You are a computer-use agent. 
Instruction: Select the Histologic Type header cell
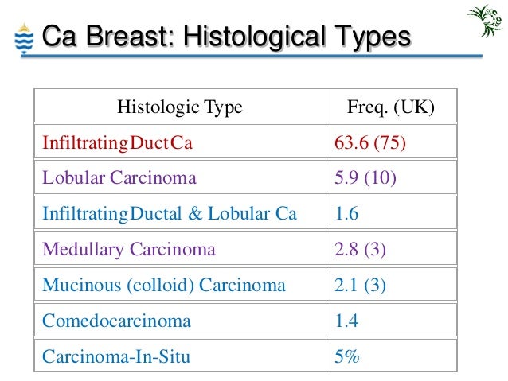click(180, 106)
